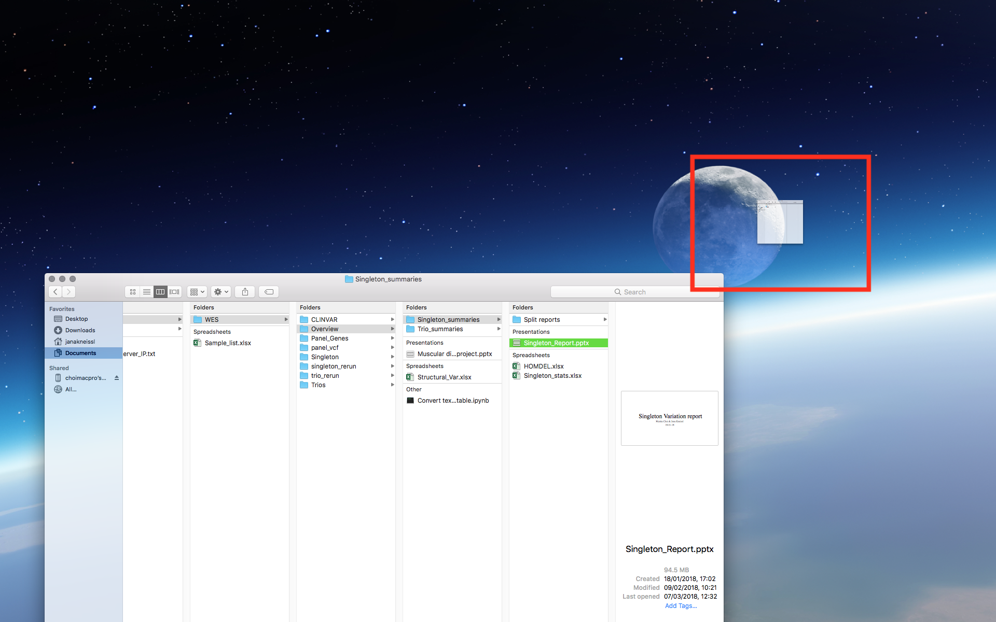The width and height of the screenshot is (996, 622).
Task: Select the Overview folder
Action: coord(345,329)
